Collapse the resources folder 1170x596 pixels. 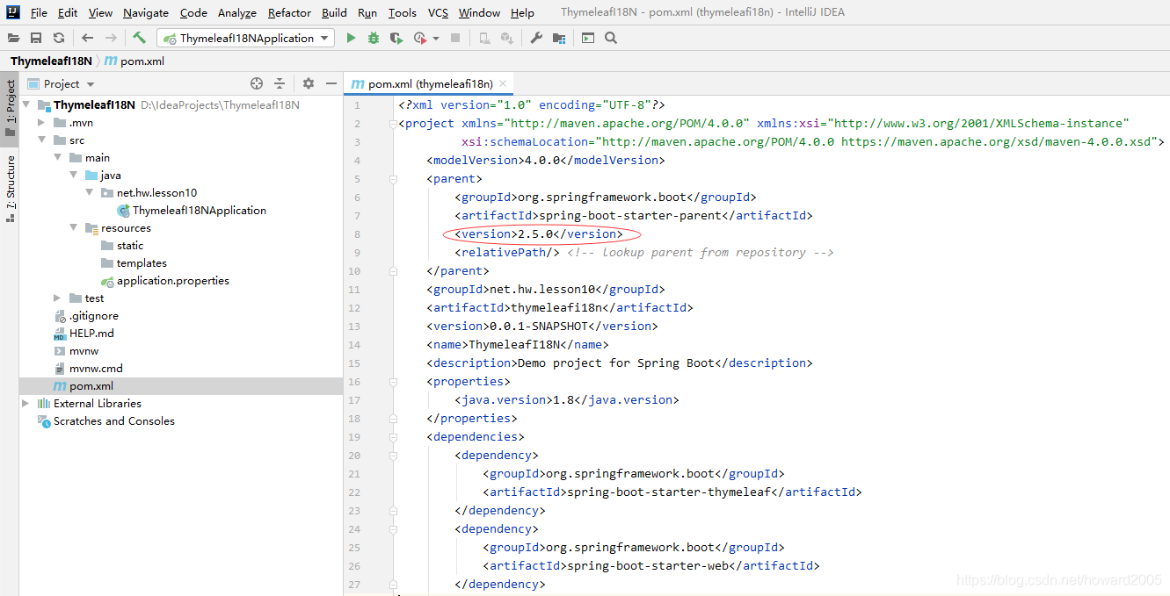74,228
